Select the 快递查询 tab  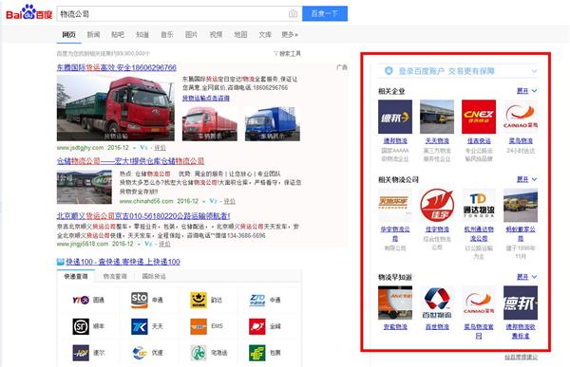point(76,276)
